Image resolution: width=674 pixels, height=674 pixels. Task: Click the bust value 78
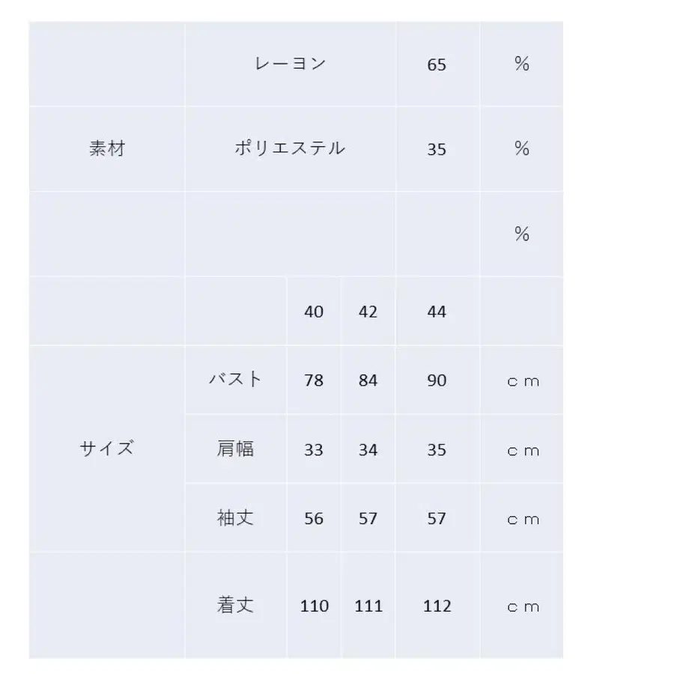pos(314,380)
